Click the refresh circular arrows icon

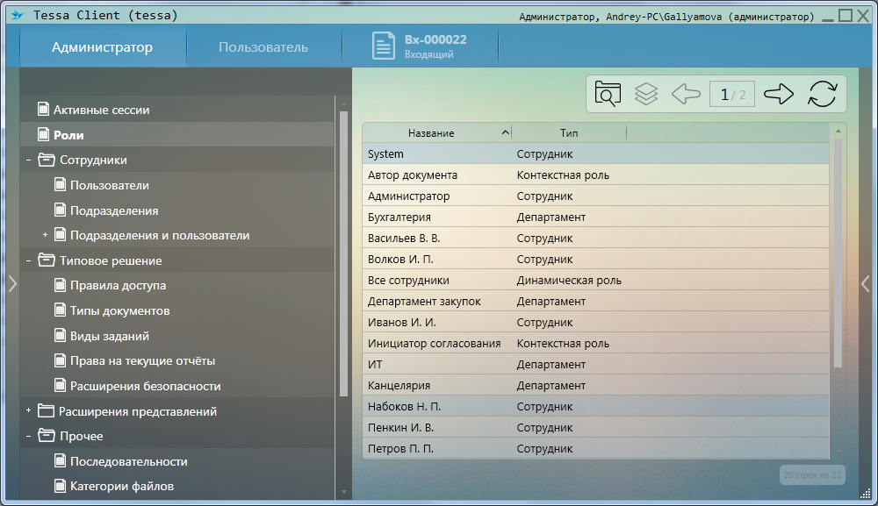pyautogui.click(x=823, y=94)
